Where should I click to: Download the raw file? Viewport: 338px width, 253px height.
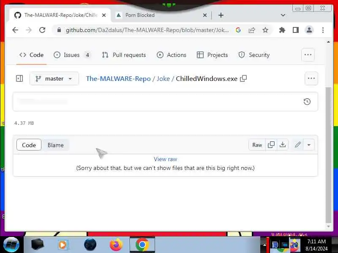283,145
